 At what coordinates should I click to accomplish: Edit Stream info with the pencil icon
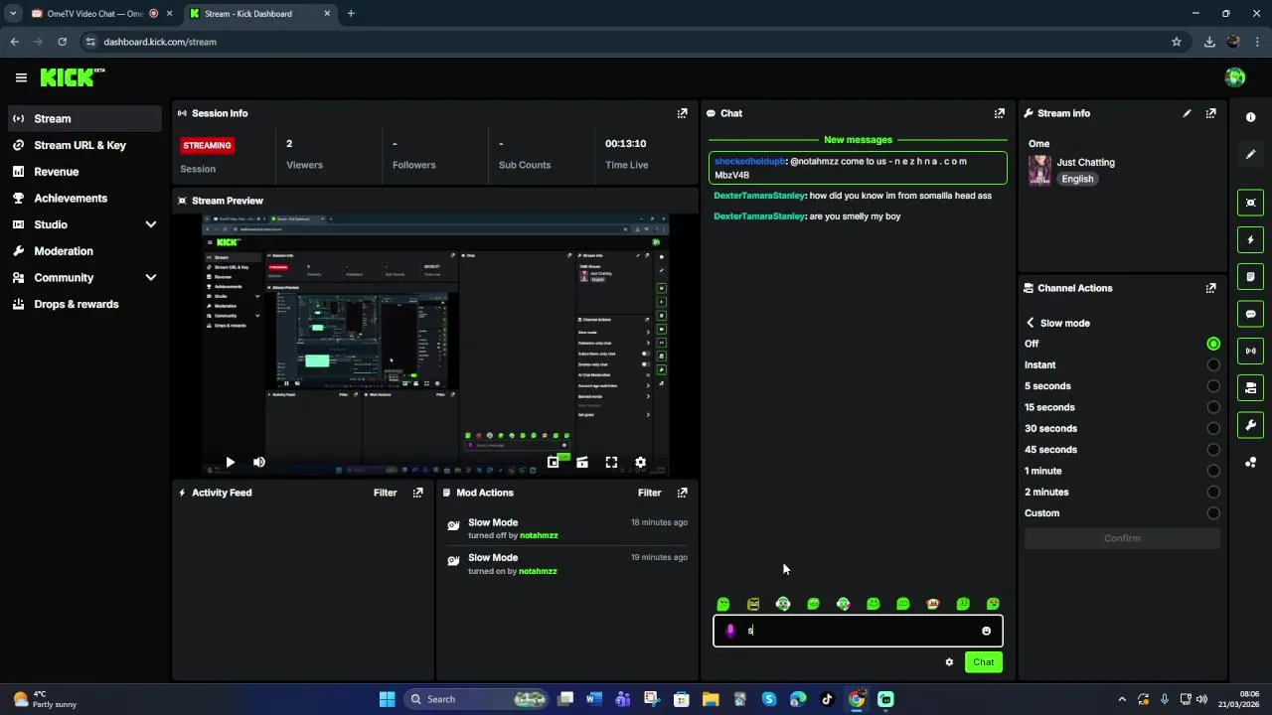[1187, 113]
